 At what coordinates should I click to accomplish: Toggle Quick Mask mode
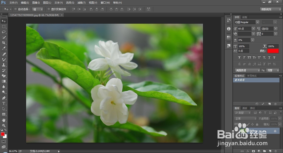(x=4, y=141)
